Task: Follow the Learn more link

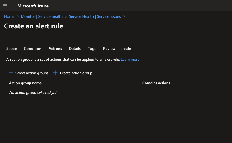Action: tap(130, 60)
